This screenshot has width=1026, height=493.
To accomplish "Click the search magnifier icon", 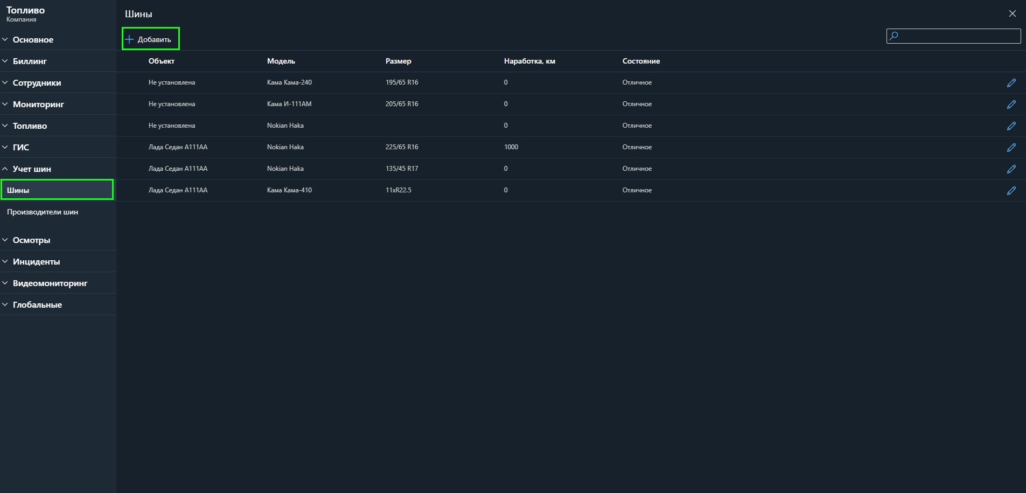I will pos(894,36).
